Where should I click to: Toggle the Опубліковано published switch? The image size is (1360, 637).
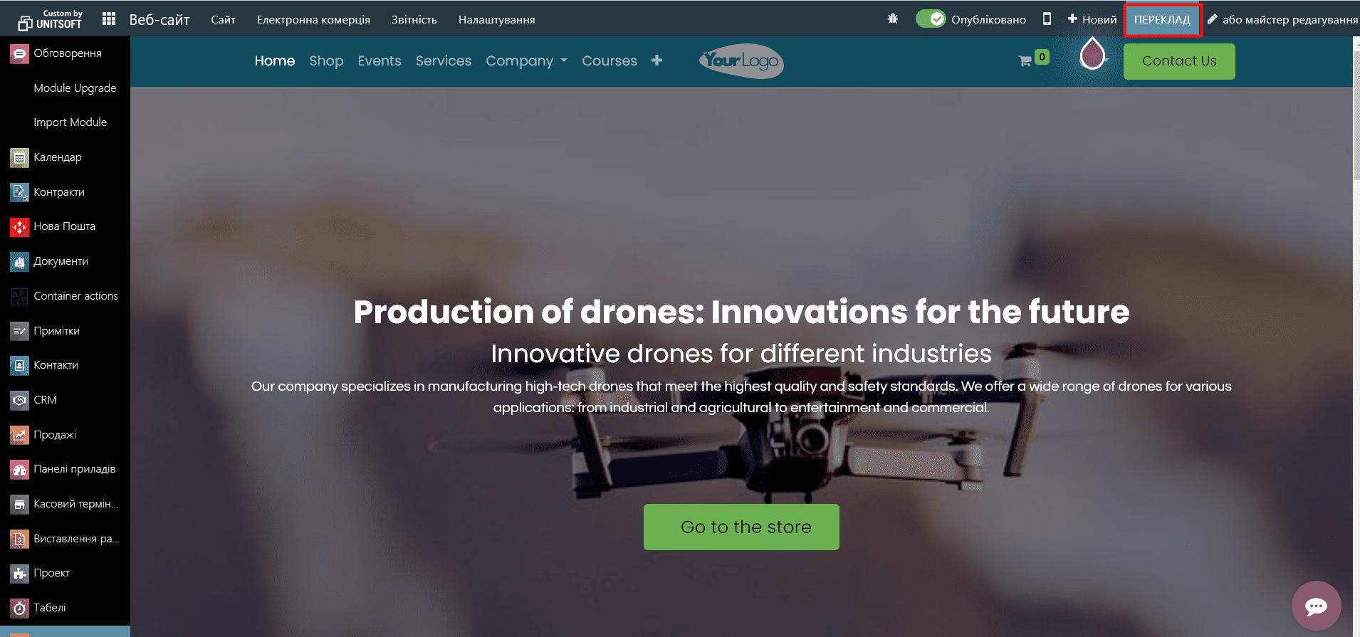(x=930, y=19)
